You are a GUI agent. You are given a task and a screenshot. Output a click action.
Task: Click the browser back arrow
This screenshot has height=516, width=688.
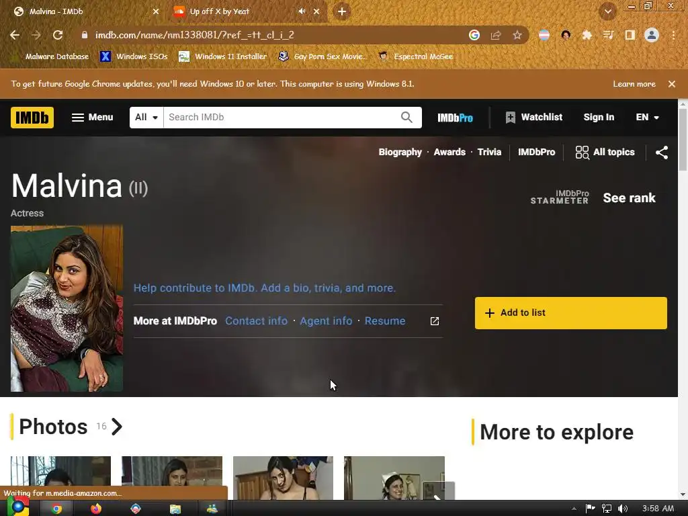(15, 35)
